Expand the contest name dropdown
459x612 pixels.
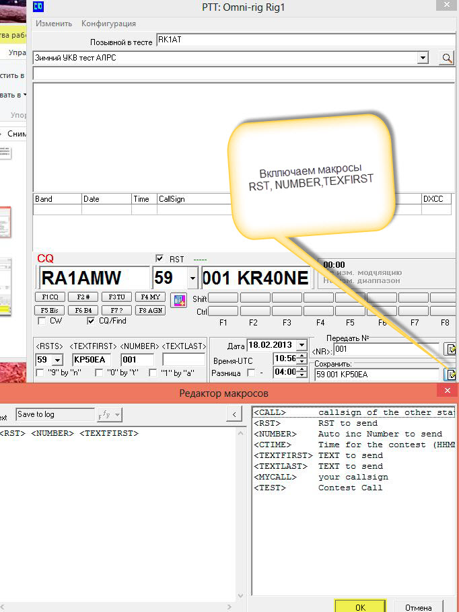423,59
